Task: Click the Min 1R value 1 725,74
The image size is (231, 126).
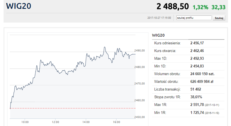Action: [x=197, y=112]
